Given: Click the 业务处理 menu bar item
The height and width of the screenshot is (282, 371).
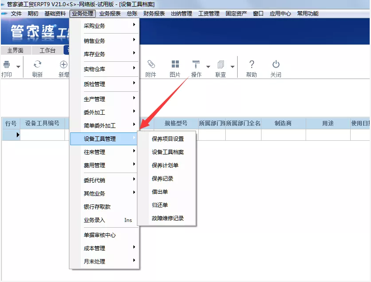Looking at the screenshot, I should [x=83, y=14].
